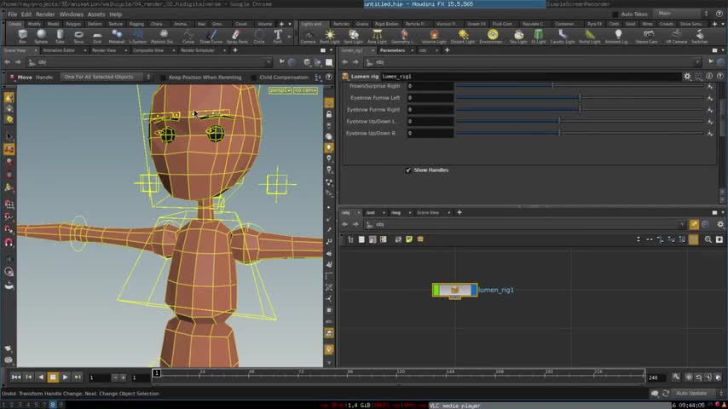Click the lumen_rig1 node icon
The width and height of the screenshot is (728, 409).
[x=454, y=291]
